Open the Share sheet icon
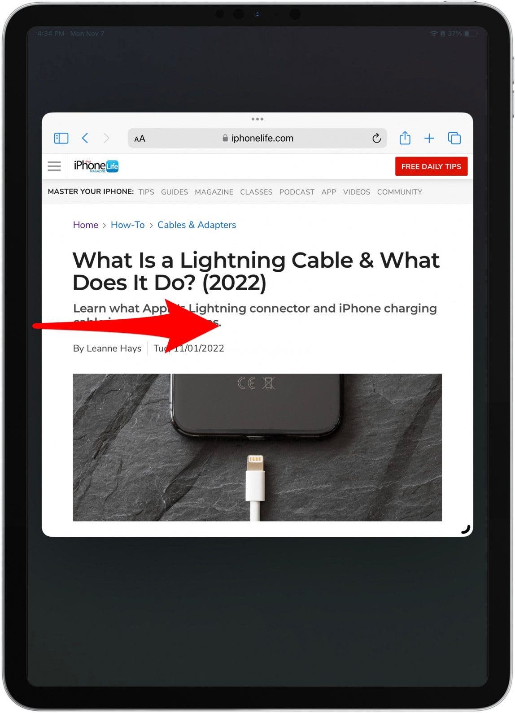 [x=405, y=138]
